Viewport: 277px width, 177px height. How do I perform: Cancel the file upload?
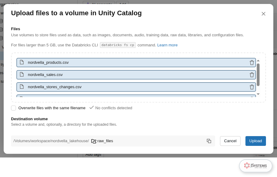[x=230, y=141]
